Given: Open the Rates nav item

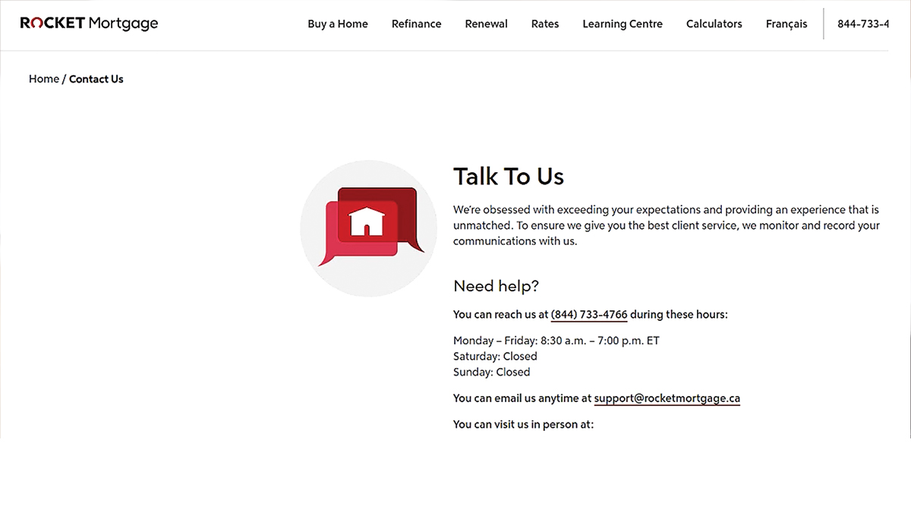Looking at the screenshot, I should coord(544,24).
